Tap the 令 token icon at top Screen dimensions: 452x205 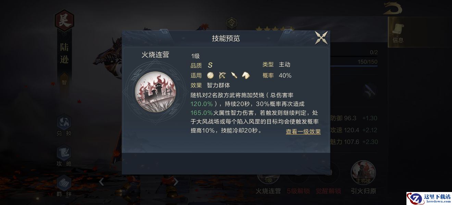click(x=232, y=23)
